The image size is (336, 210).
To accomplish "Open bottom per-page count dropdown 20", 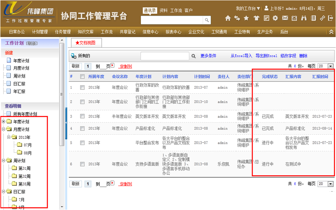I will pyautogui.click(x=330, y=184).
